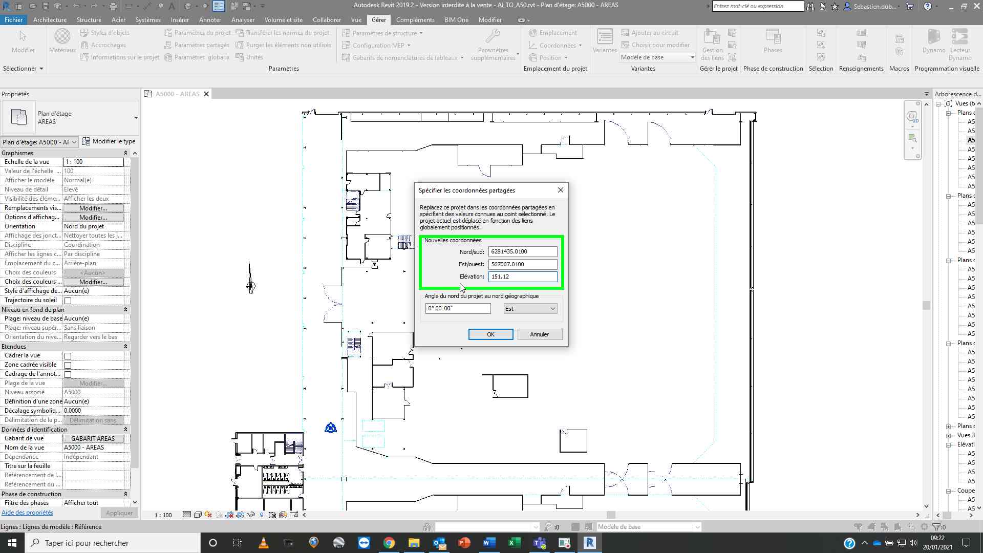This screenshot has width=983, height=553.
Task: Click Gestion des liens icon
Action: tap(712, 44)
